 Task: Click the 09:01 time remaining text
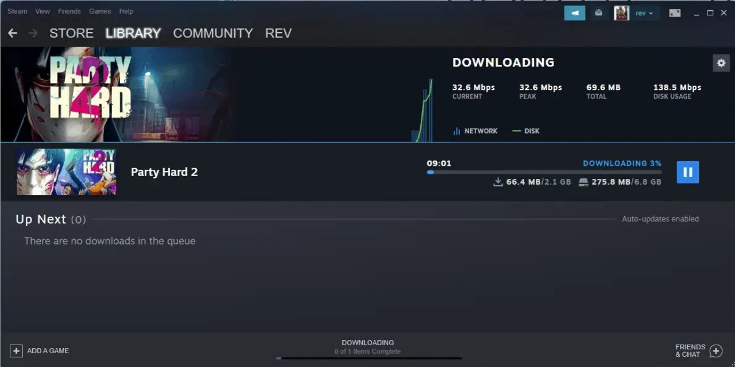[439, 163]
